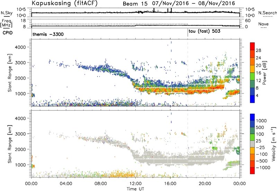Click the Kapuskasing (fitACF) plot title
This screenshot has height=191, width=277.
(64, 3)
